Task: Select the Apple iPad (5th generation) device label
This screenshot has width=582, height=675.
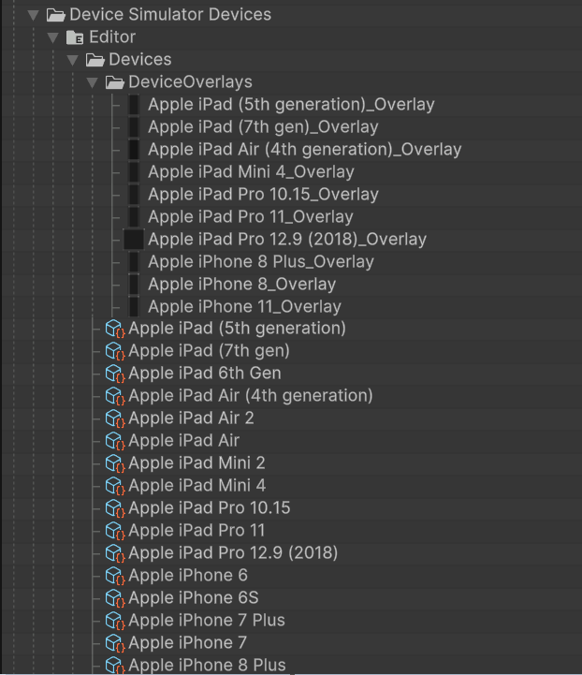Action: click(x=237, y=329)
